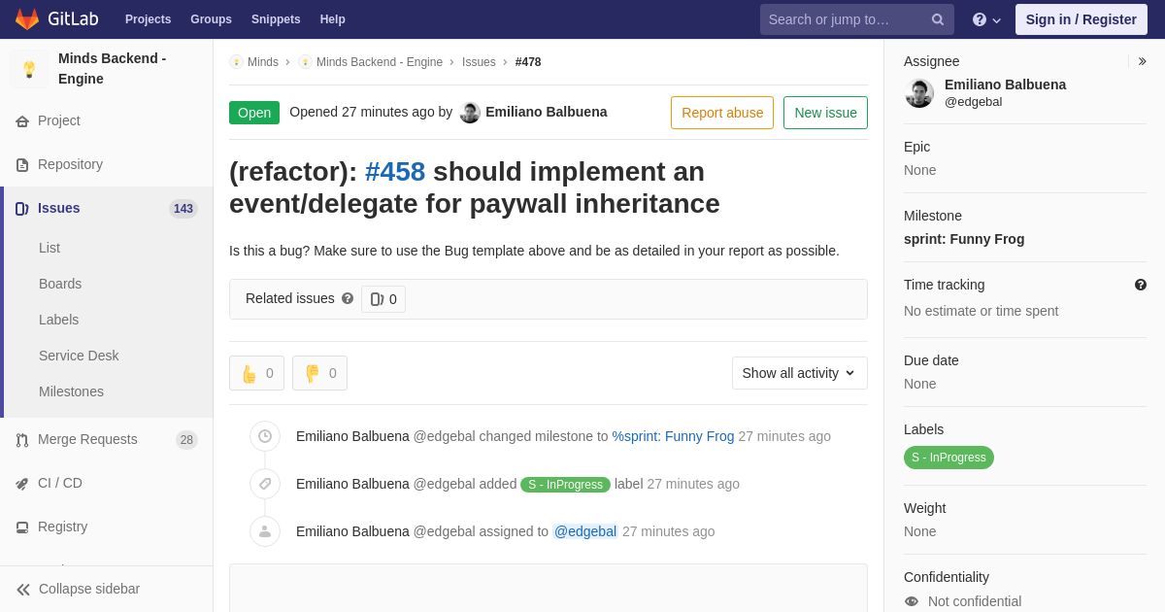1165x612 pixels.
Task: Open the #458 issue link in title
Action: click(395, 172)
